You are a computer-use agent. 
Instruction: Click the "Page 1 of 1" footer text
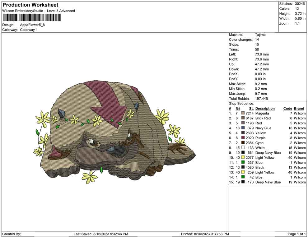tap(296, 234)
